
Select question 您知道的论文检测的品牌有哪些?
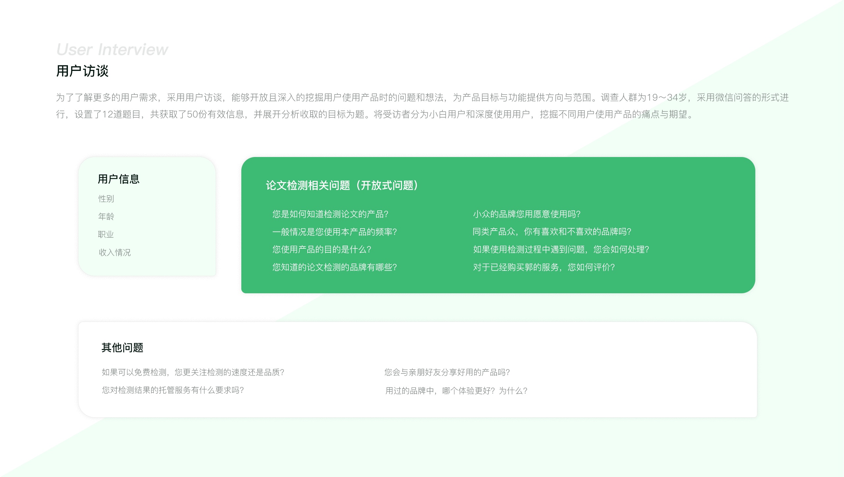click(334, 267)
